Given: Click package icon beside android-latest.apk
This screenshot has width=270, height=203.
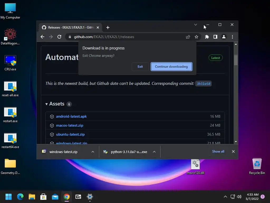Looking at the screenshot, I should click(52, 117).
